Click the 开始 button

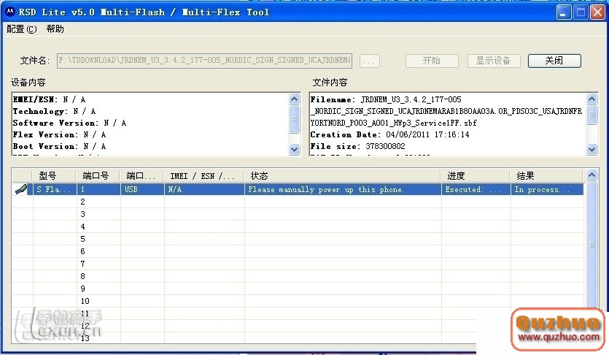[432, 61]
